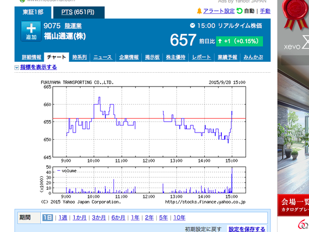Image resolution: width=309 pixels, height=232 pixels.
Task: Switch chart period to 1週
Action: [x=63, y=218]
